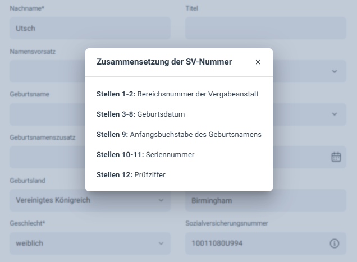
Task: Expand the dropdown right of Namensvorsatz
Action: [x=335, y=71]
